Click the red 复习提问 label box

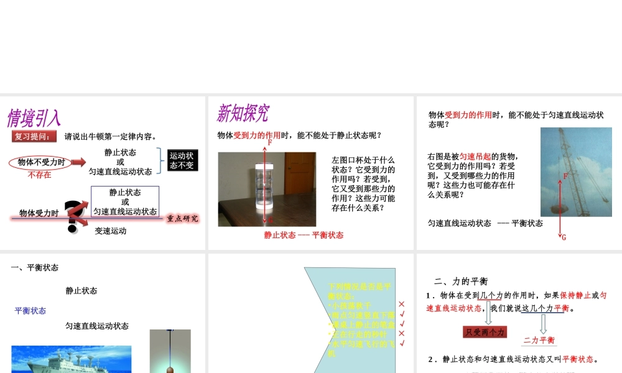[34, 136]
